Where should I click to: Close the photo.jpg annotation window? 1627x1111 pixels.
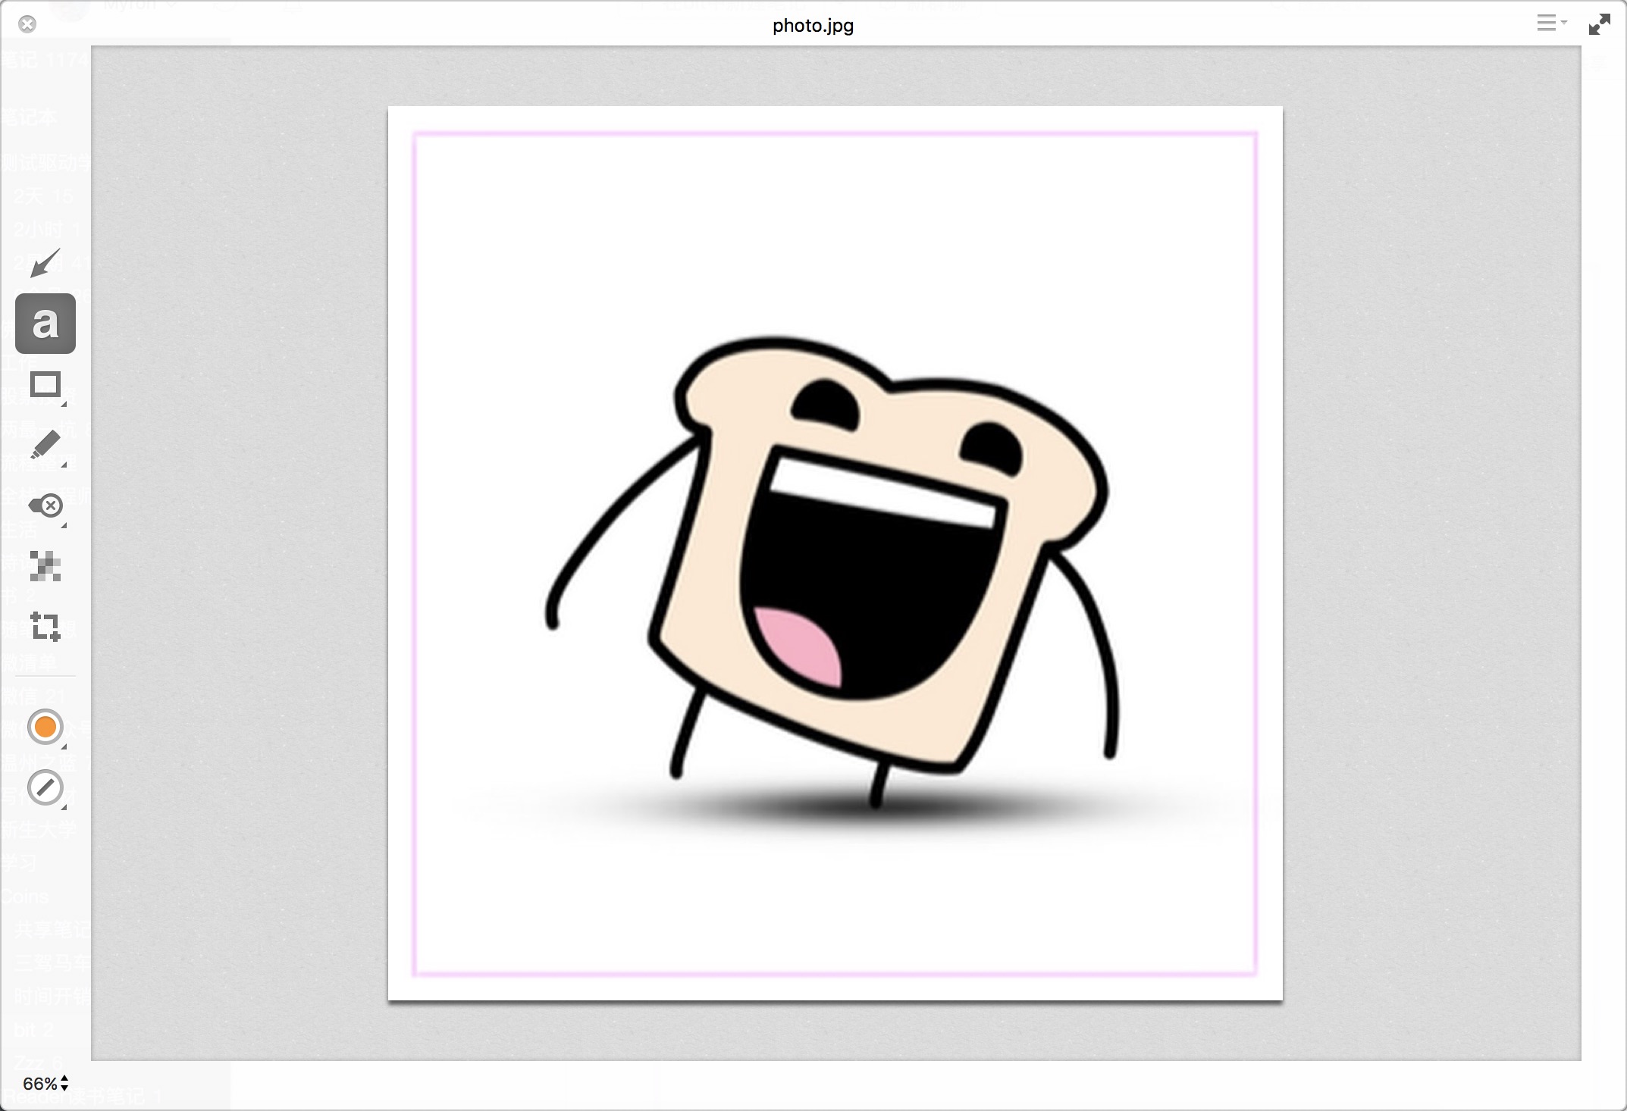[27, 24]
